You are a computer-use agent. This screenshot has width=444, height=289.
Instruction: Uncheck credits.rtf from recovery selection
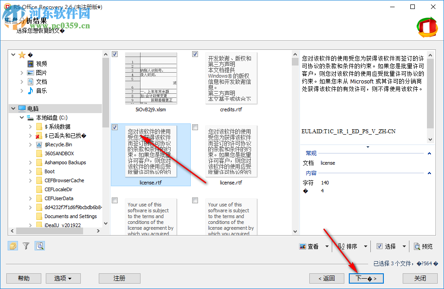[x=195, y=54]
